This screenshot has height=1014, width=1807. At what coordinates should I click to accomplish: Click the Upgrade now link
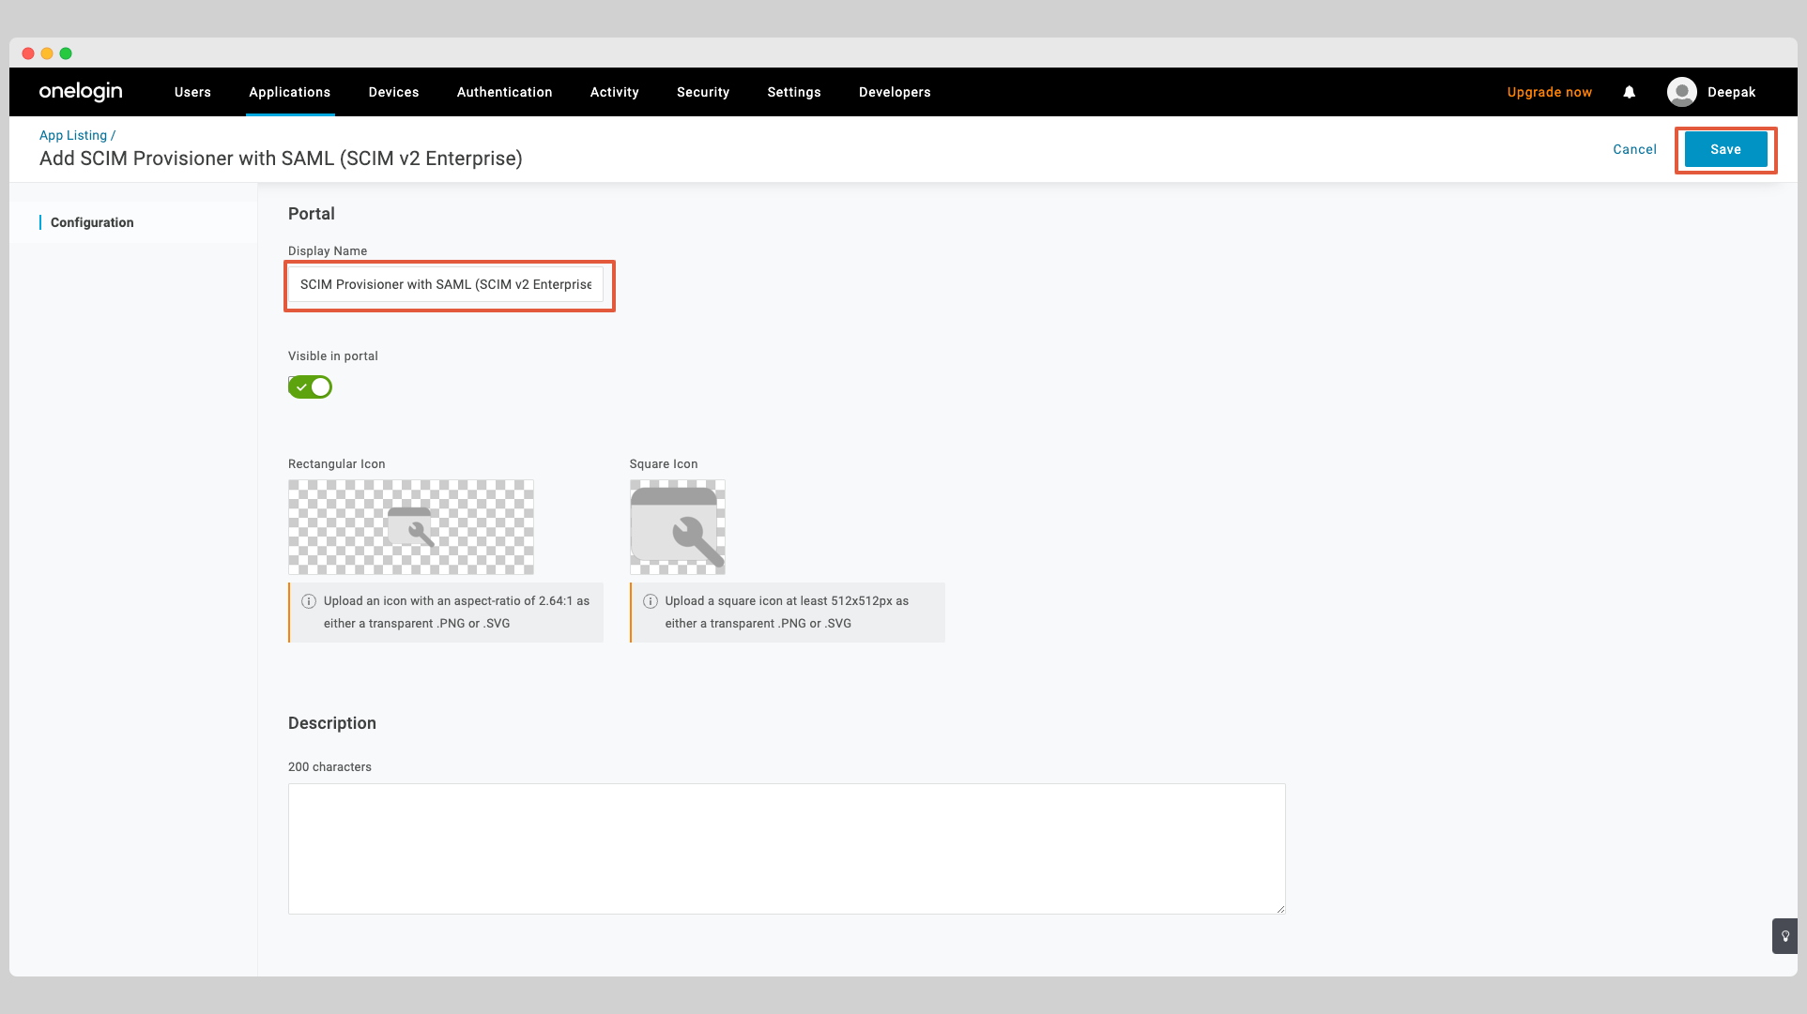pos(1549,91)
